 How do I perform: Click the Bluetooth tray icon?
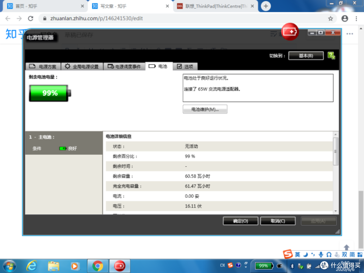pos(292,266)
